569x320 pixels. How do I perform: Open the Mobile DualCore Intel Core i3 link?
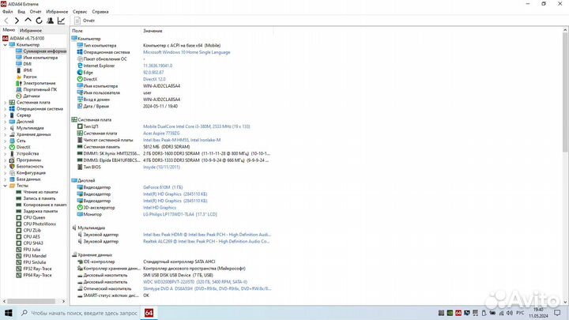(196, 126)
